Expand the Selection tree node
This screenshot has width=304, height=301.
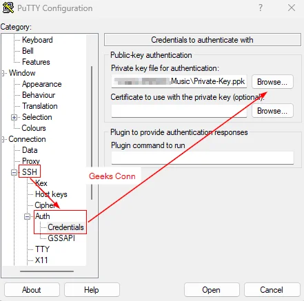click(x=14, y=117)
